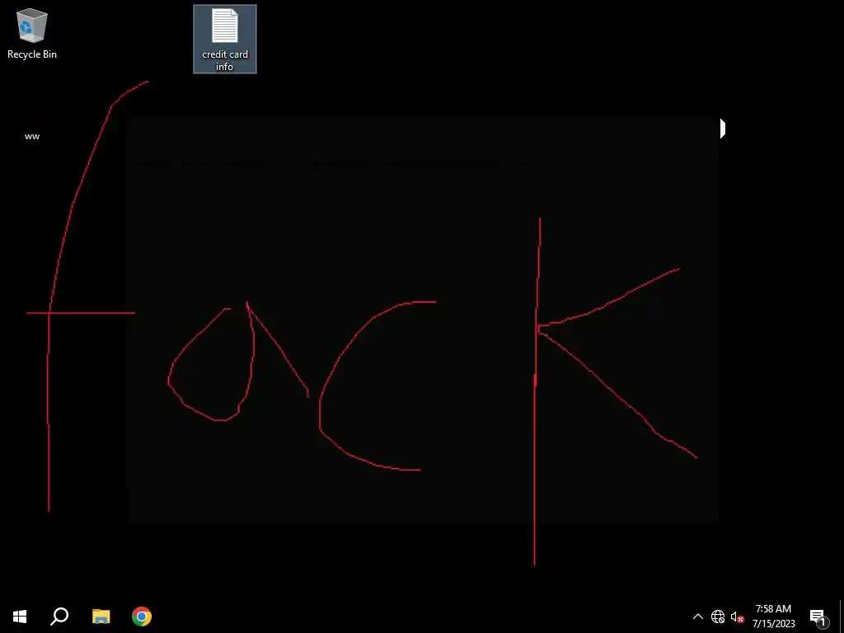Open Google Chrome from taskbar
Image resolution: width=844 pixels, height=633 pixels.
142,617
